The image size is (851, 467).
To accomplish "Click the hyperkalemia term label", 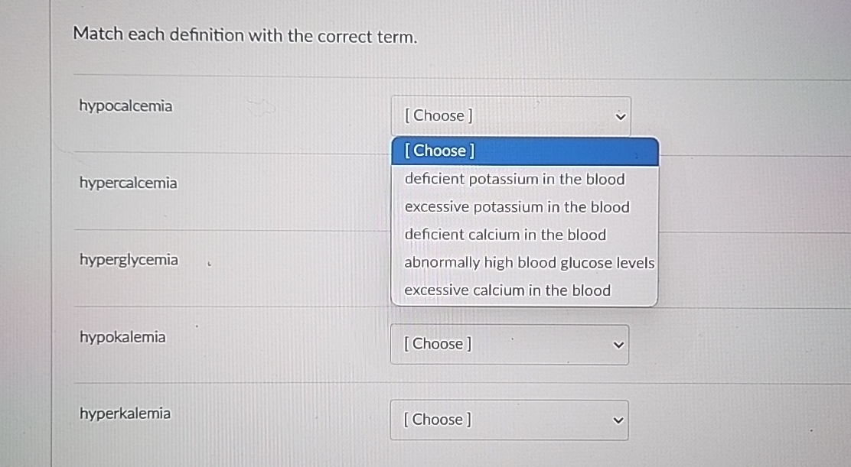I will coord(125,413).
